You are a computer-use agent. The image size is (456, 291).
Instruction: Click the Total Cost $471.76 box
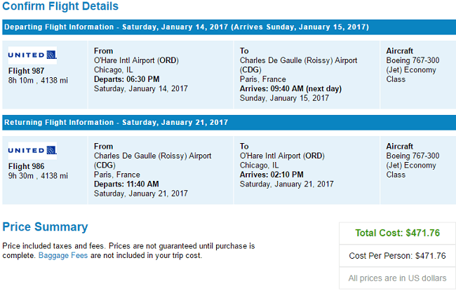point(397,233)
